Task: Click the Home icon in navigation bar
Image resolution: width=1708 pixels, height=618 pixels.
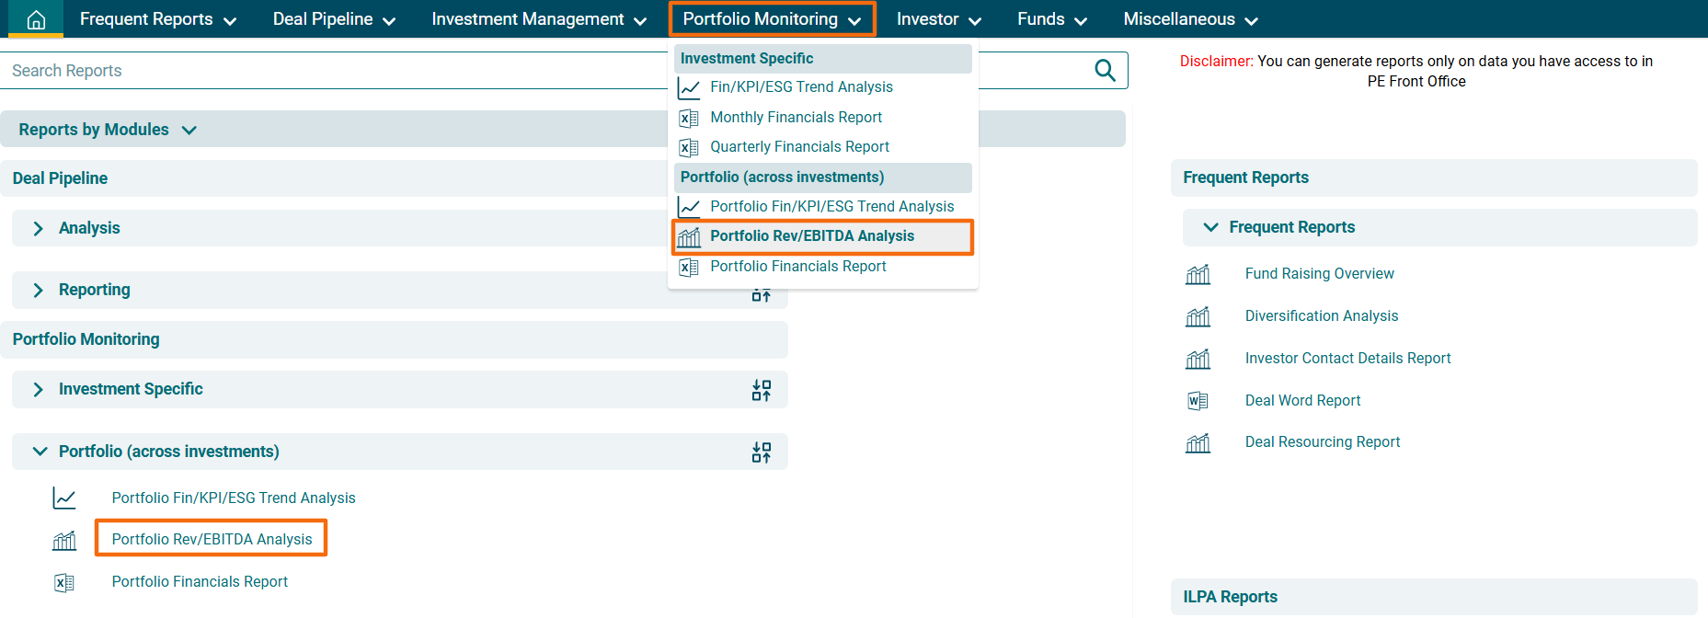Action: (36, 19)
